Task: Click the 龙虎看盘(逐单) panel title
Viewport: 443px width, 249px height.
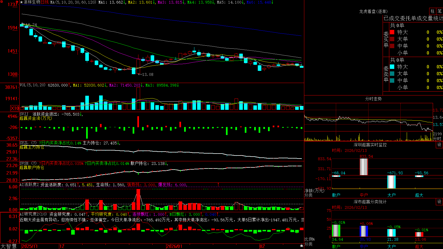Action: (x=373, y=11)
